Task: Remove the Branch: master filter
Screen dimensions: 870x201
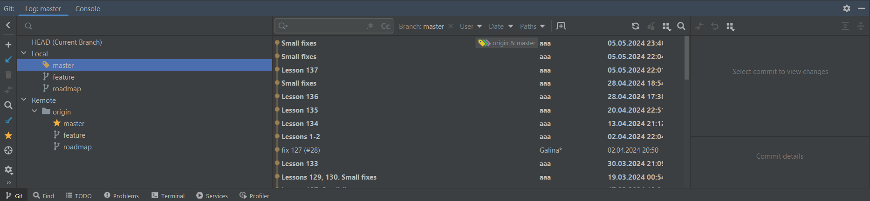Action: click(x=451, y=27)
